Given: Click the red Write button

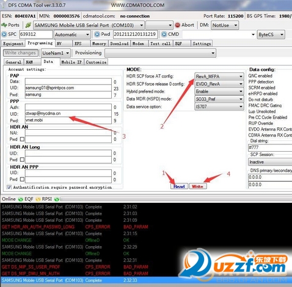Looking at the screenshot, I should pos(198,186).
